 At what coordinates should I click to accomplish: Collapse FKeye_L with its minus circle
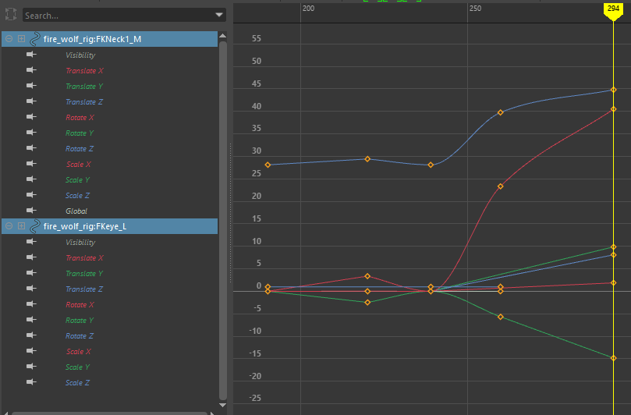click(x=9, y=225)
